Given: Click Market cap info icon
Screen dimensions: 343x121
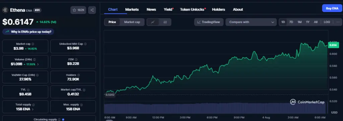Looking at the screenshot, I should click(x=33, y=44).
